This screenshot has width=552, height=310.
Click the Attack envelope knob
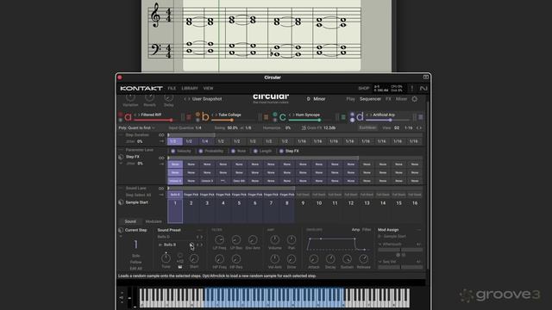pos(314,259)
